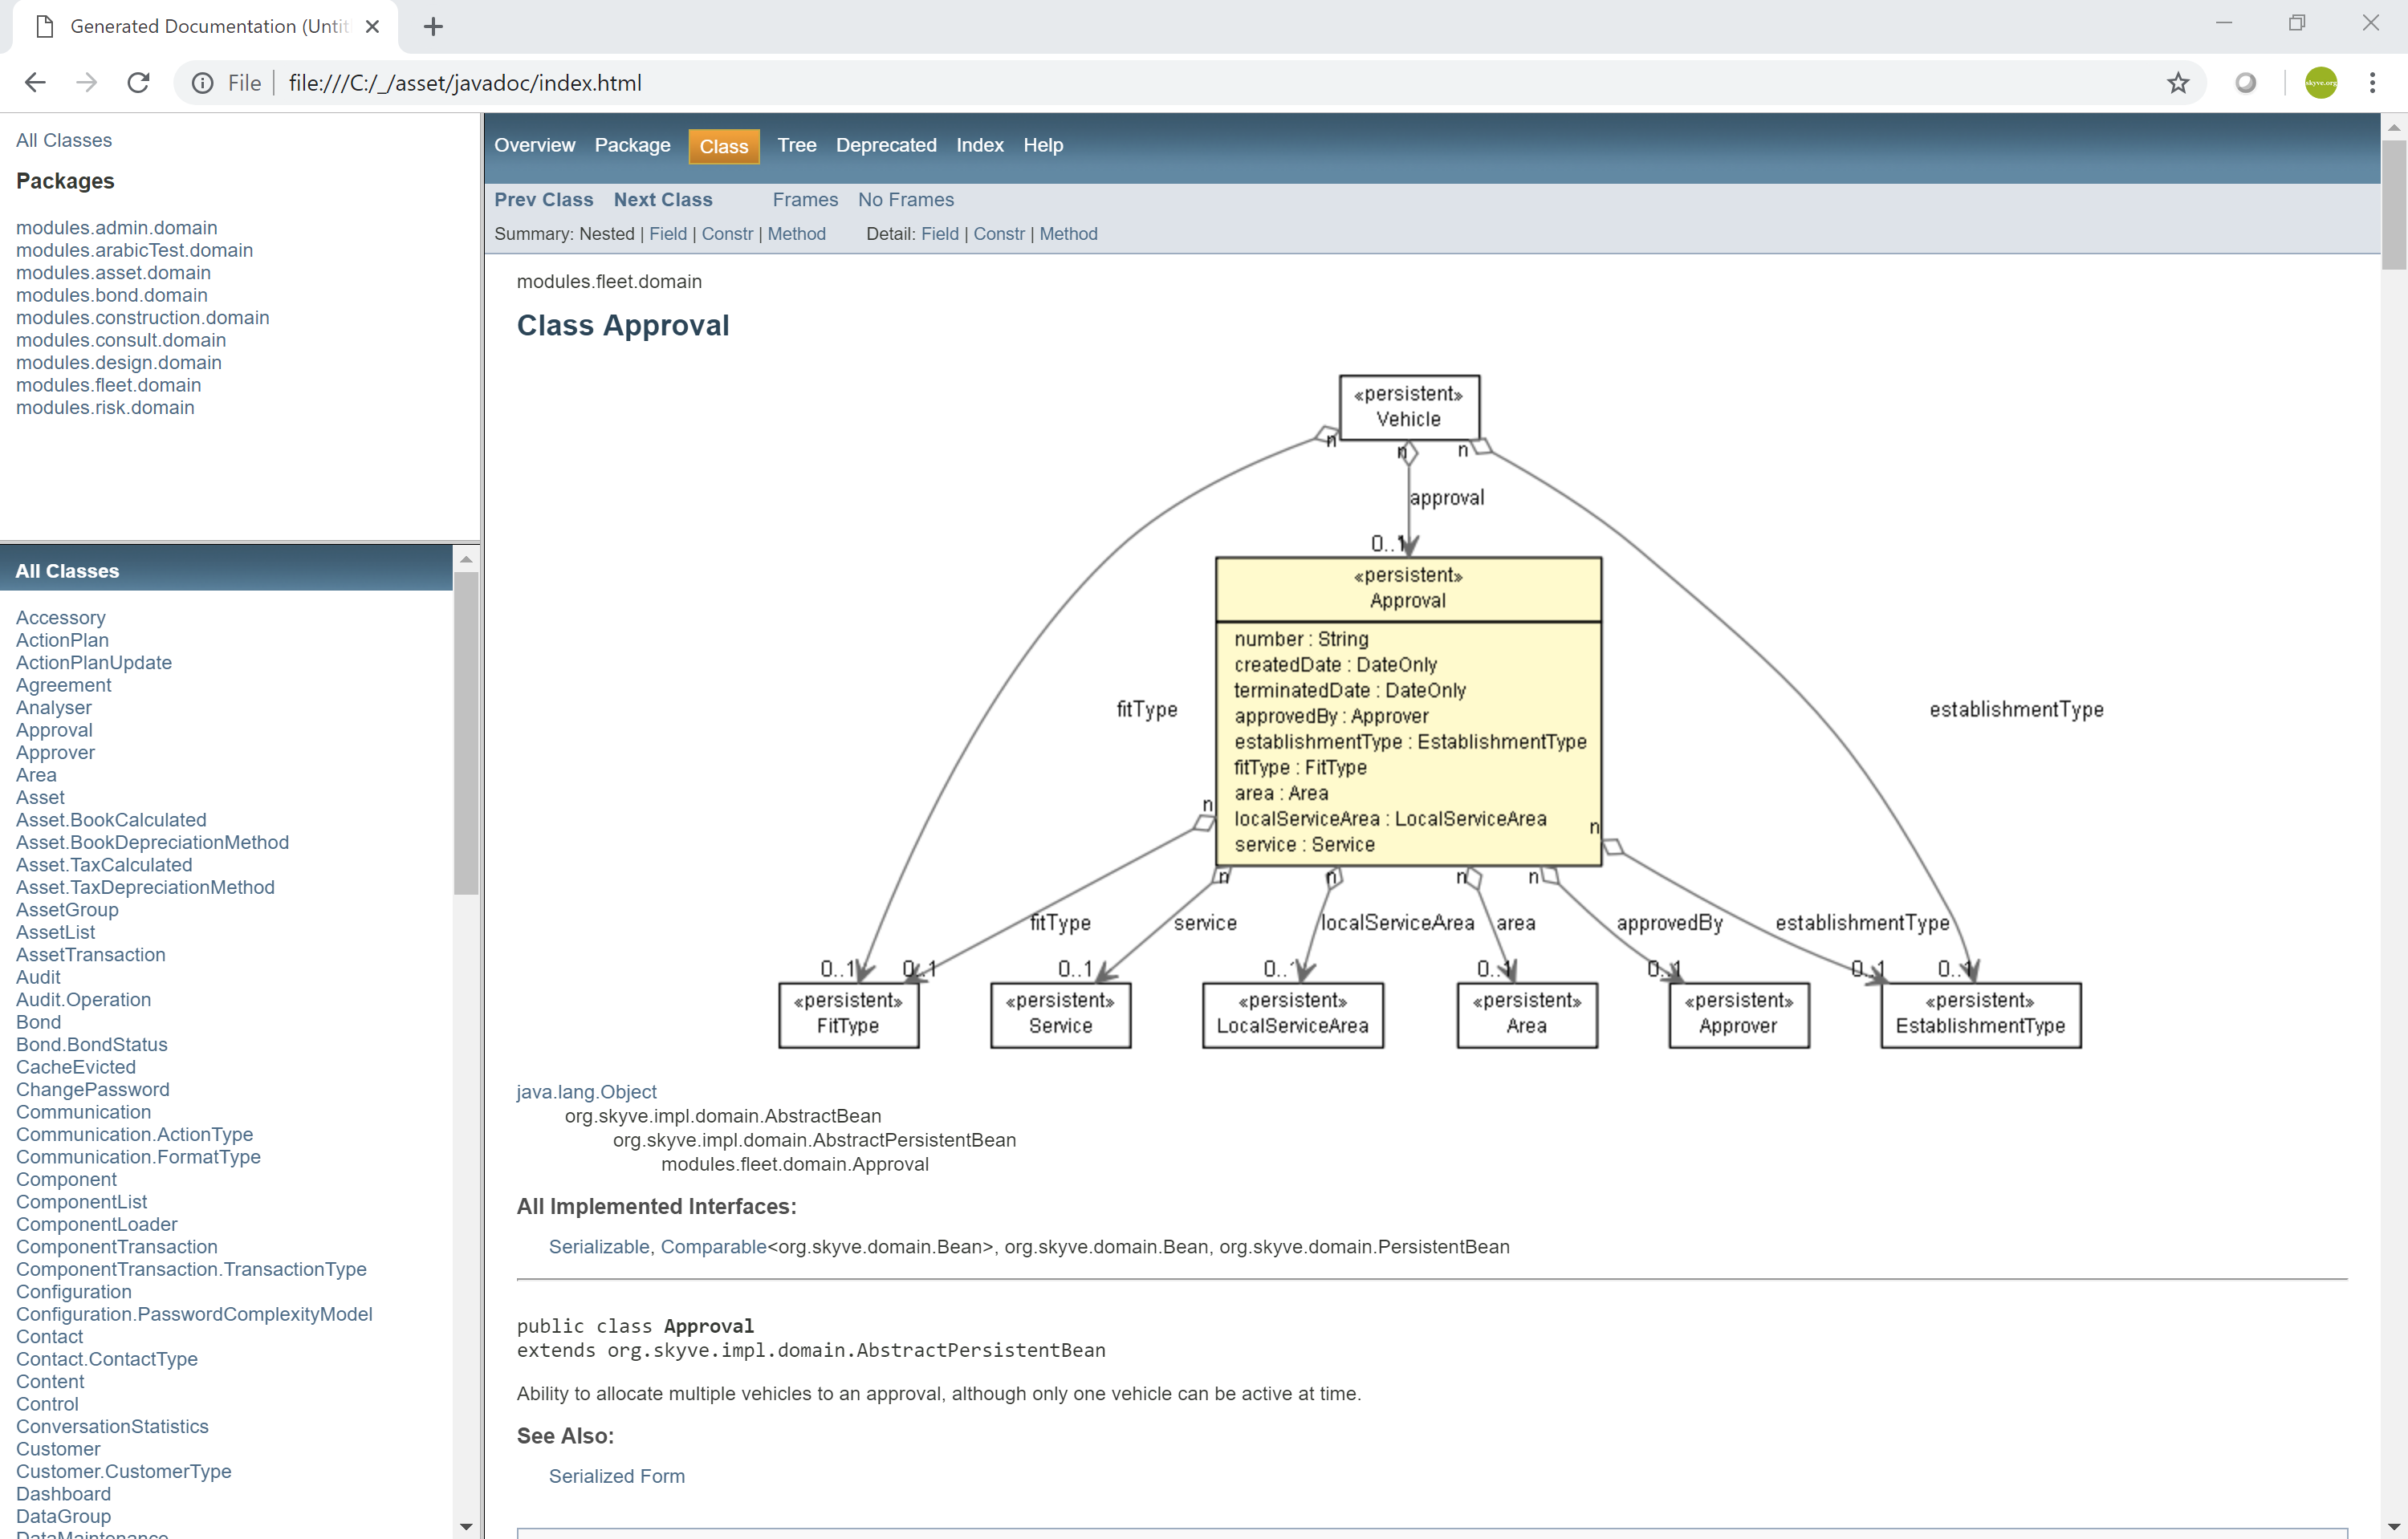Select the Class navigation tab
Image resolution: width=2408 pixels, height=1539 pixels.
pos(724,147)
